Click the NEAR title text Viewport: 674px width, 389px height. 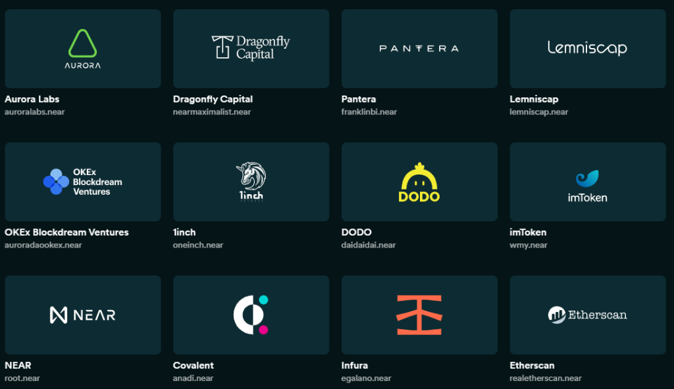(18, 365)
